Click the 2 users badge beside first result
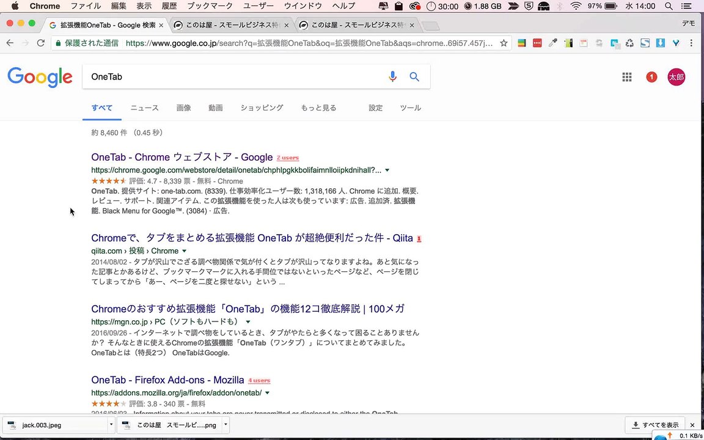 [288, 158]
